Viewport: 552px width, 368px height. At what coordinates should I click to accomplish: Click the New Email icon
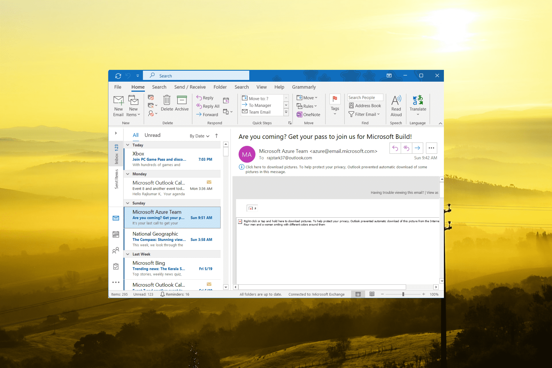point(118,101)
